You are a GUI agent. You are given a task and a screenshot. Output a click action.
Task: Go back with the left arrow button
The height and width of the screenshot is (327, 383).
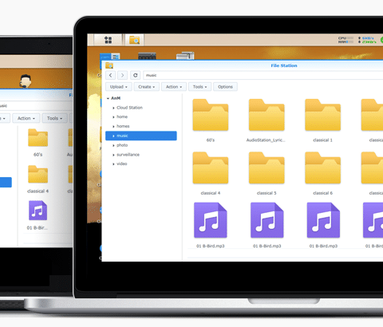(110, 75)
